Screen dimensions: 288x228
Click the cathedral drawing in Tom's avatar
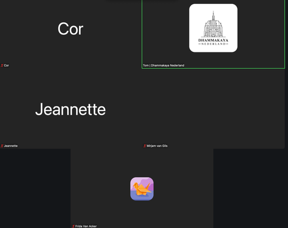tap(213, 25)
